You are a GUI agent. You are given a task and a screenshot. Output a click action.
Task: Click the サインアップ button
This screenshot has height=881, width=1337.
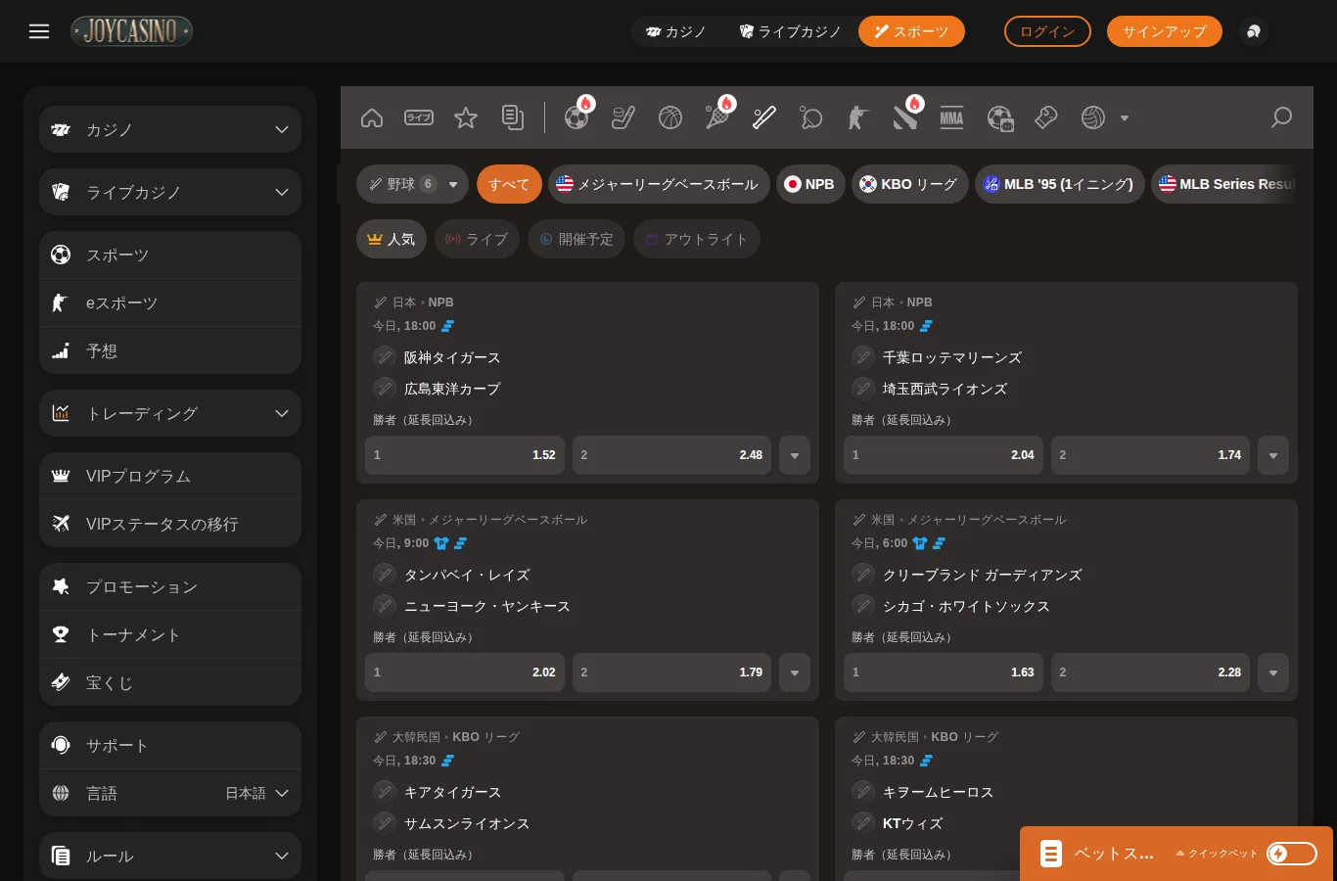pos(1165,31)
